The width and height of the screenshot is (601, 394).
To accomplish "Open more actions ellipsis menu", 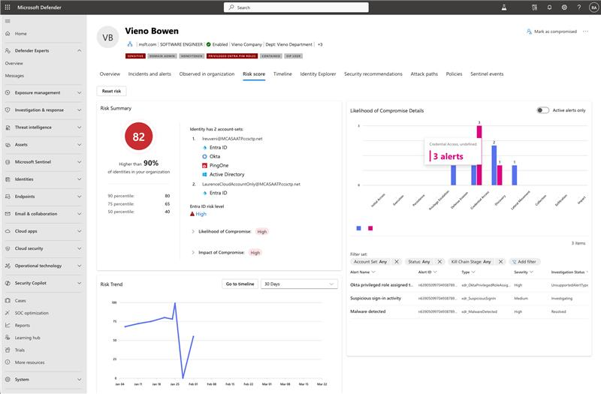I will tap(585, 32).
